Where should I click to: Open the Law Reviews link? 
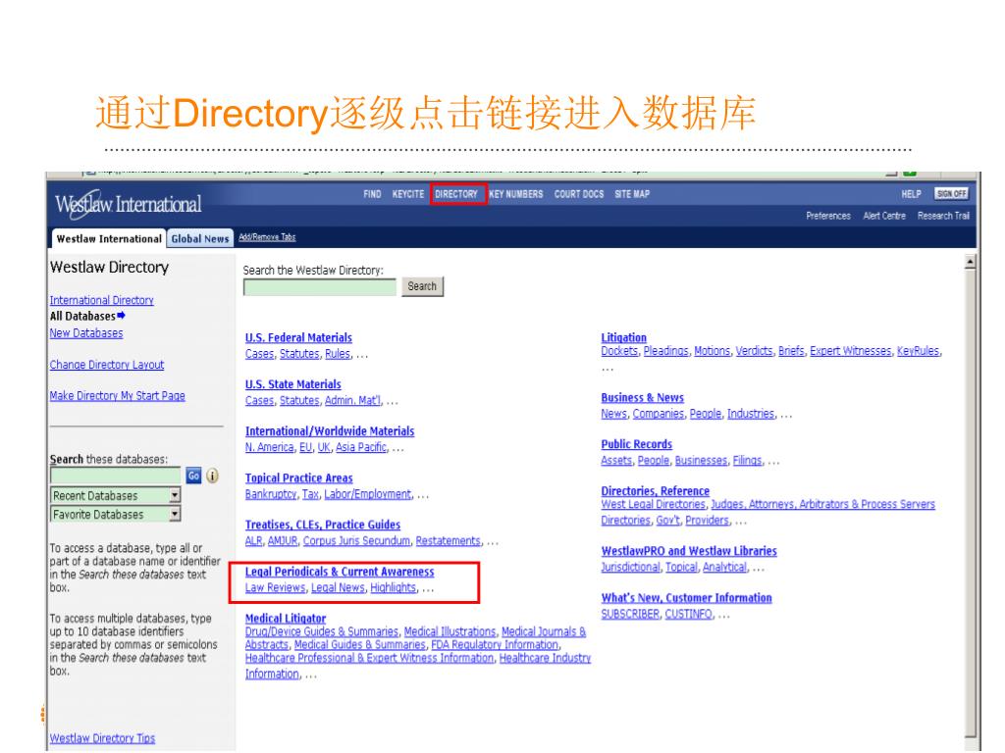pyautogui.click(x=276, y=588)
